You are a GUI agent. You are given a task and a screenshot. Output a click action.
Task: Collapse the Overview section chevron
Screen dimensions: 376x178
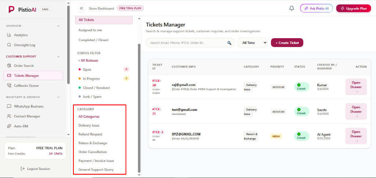tap(58, 26)
